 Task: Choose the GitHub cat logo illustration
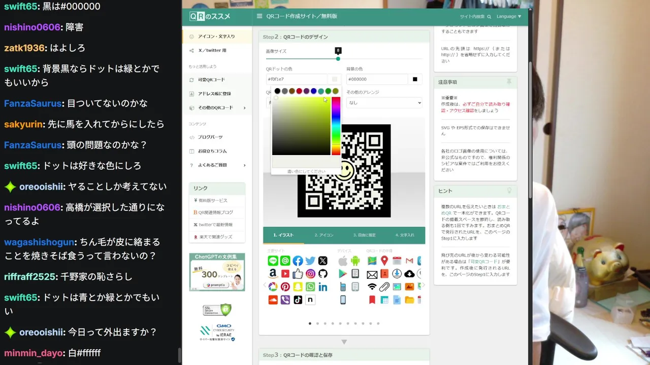(x=323, y=274)
